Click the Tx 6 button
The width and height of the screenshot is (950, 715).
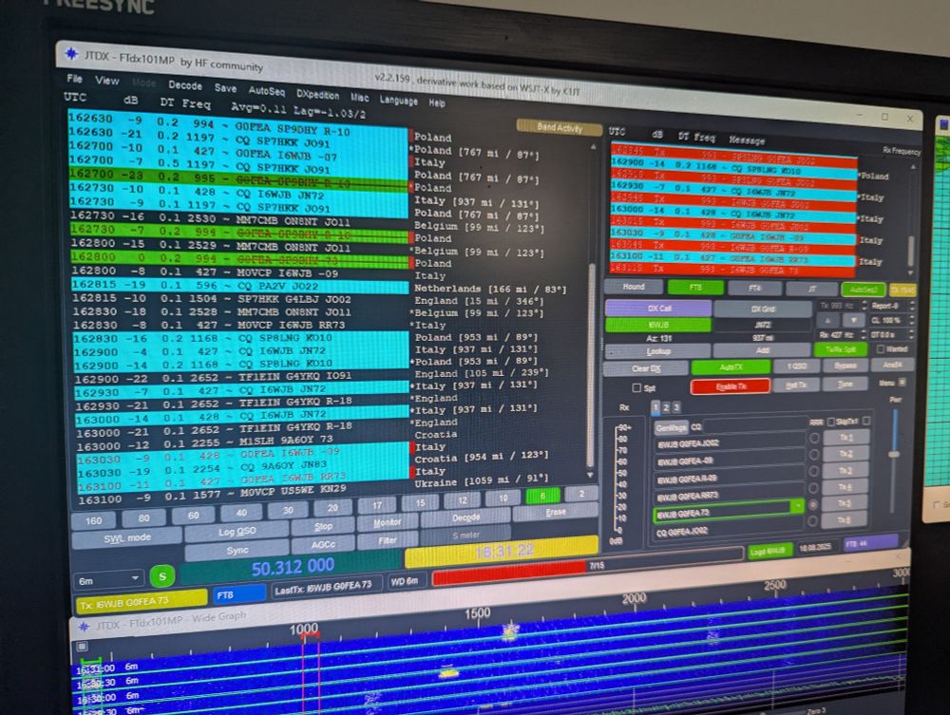[844, 520]
